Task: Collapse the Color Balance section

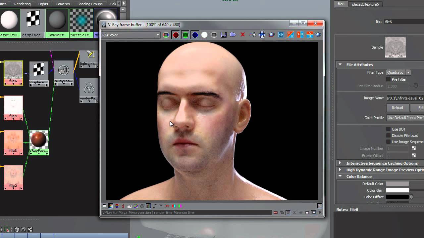Action: coord(340,176)
